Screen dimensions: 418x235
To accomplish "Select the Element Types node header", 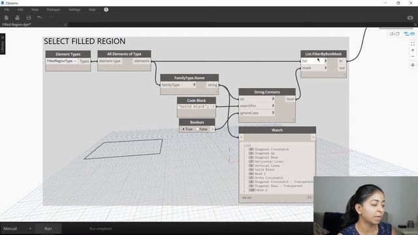I will tap(68, 54).
